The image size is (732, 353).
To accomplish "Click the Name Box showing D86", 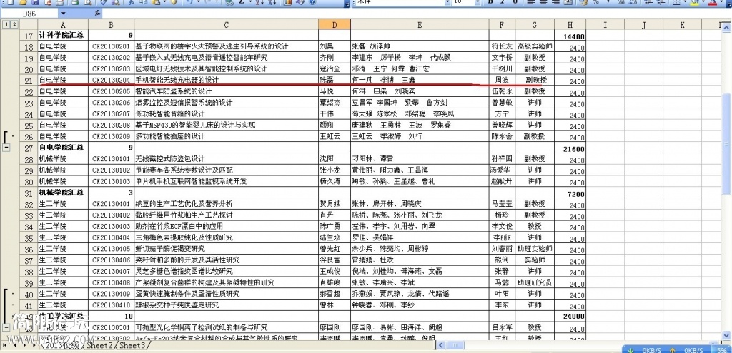I will pyautogui.click(x=30, y=14).
